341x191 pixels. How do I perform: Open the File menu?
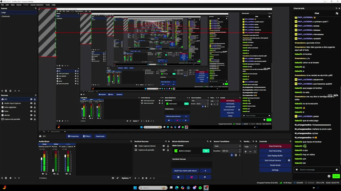click(2, 5)
